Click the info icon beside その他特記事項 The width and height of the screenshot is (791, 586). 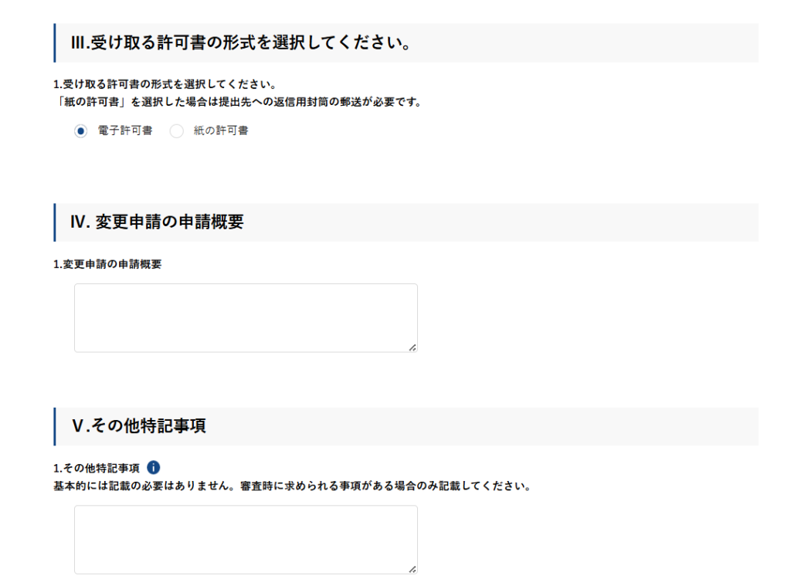[153, 467]
